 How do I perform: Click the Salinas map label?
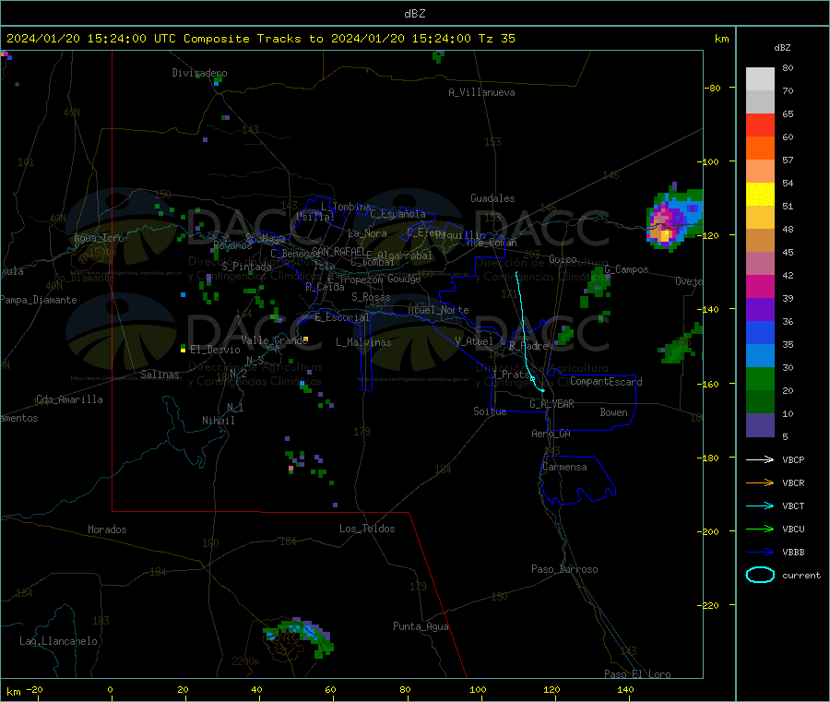point(160,375)
